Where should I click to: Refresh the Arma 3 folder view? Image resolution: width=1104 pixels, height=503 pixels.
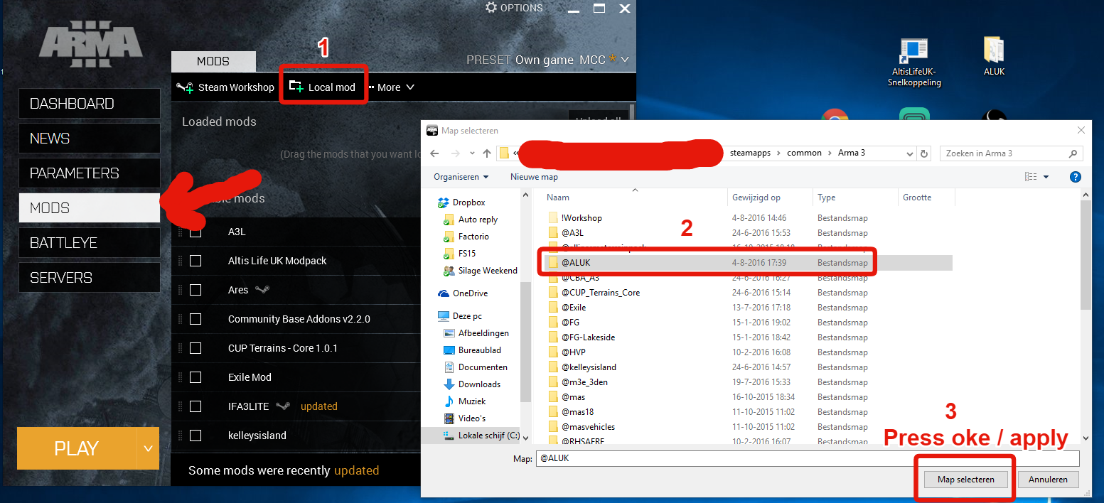tap(924, 153)
